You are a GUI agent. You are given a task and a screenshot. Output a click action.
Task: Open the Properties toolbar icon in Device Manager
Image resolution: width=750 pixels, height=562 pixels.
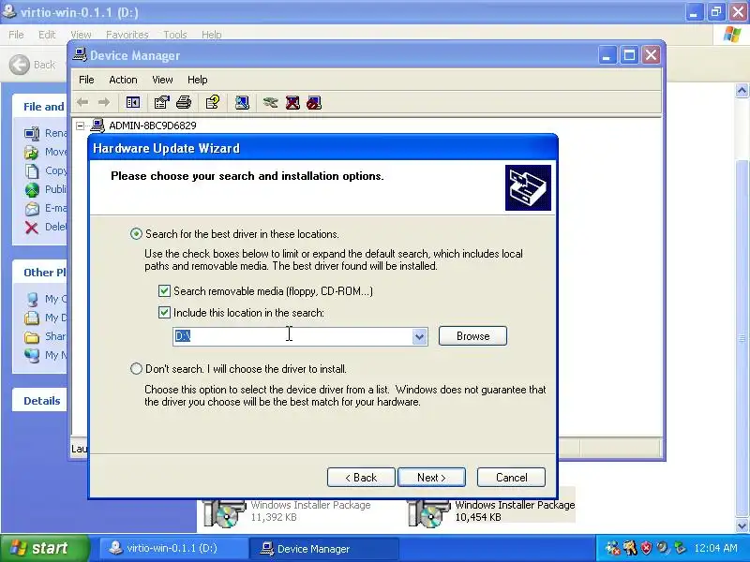click(x=161, y=102)
